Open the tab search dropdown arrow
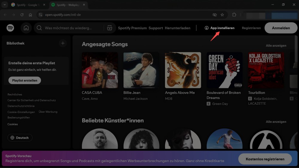 point(4,5)
